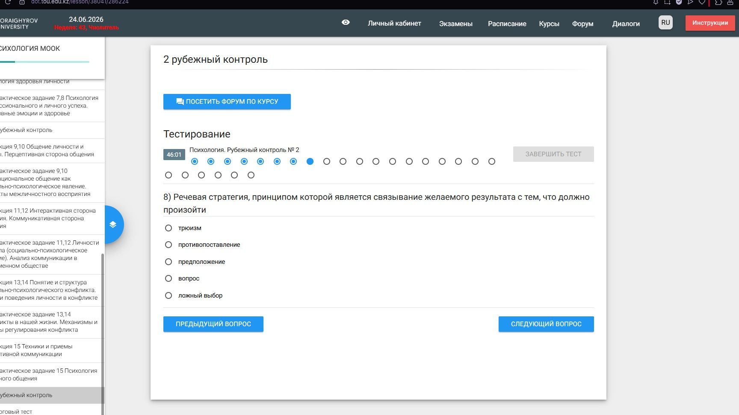Reload the page with browser refresh icon

click(x=8, y=2)
